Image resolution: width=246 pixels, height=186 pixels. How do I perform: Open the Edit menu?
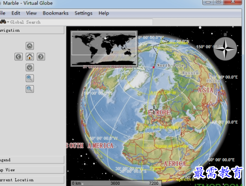coord(16,13)
